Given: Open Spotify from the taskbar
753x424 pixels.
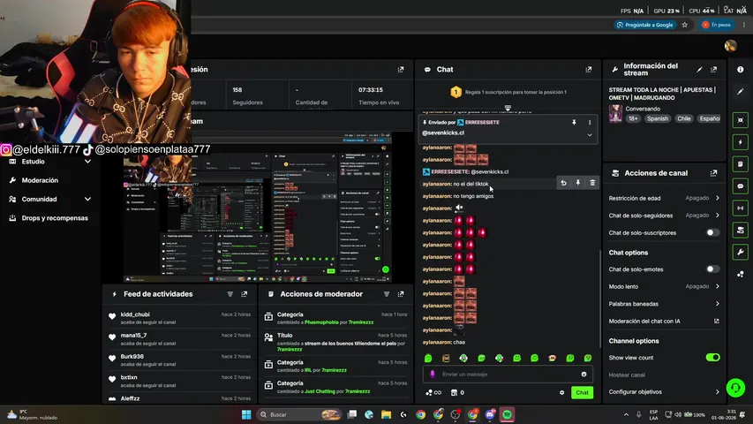Looking at the screenshot, I should tap(507, 414).
